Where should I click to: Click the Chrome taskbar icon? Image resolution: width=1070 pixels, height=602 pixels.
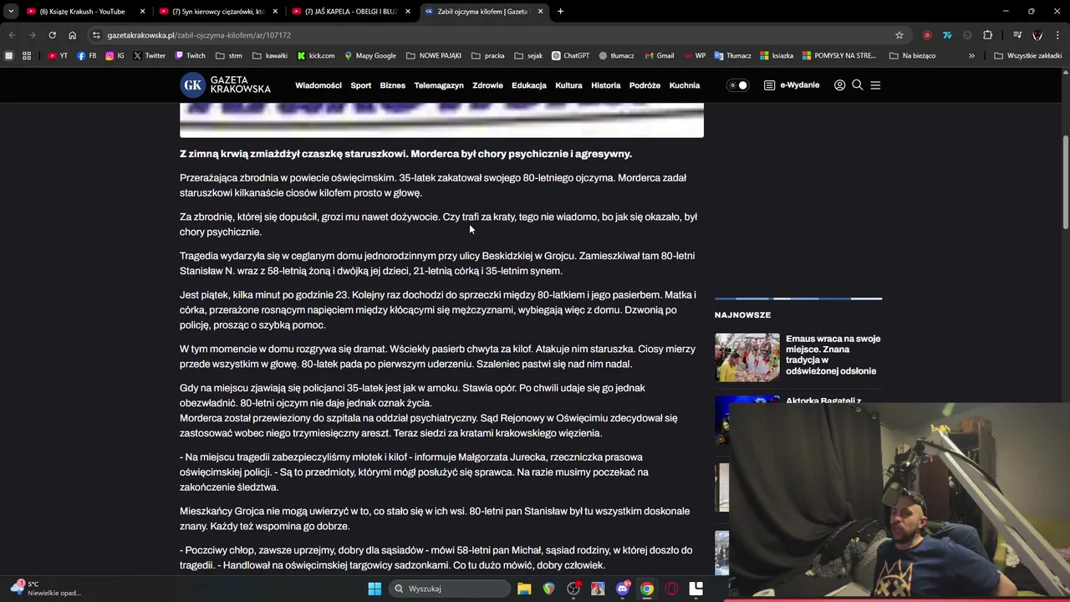pyautogui.click(x=647, y=589)
